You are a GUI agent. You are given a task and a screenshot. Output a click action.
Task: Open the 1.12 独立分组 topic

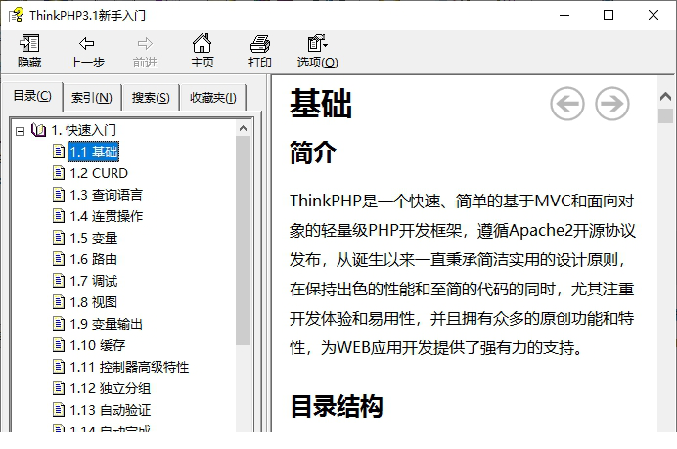(111, 388)
